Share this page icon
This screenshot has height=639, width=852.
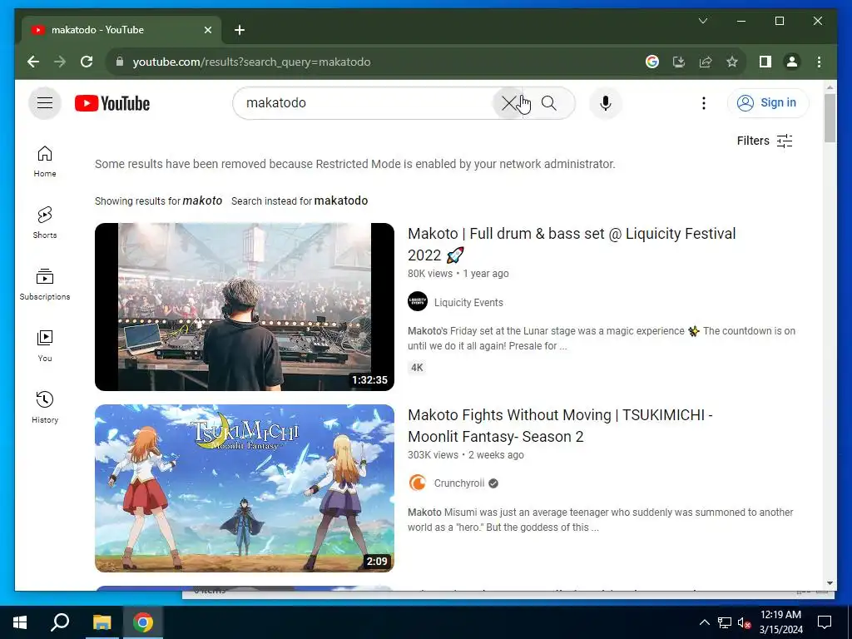706,62
